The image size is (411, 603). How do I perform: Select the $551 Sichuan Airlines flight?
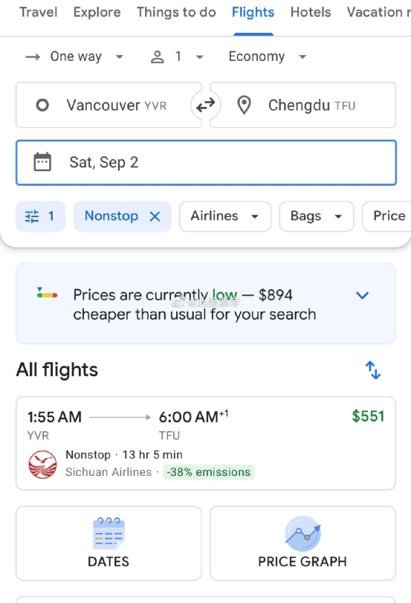(x=206, y=443)
